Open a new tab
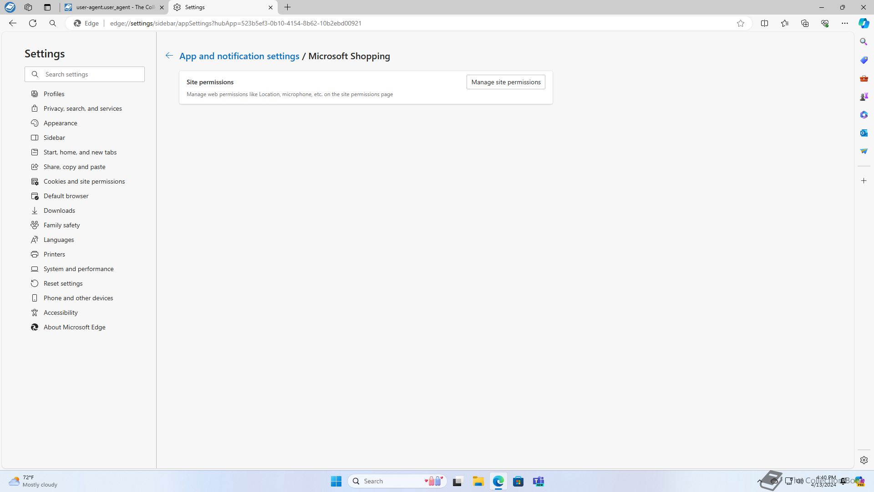The height and width of the screenshot is (492, 874). point(288,7)
